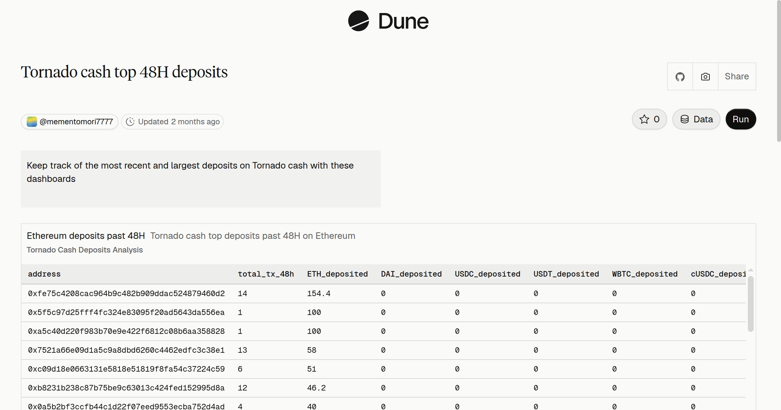Click the camera screenshot icon
Screen dimensions: 781x410
point(706,76)
